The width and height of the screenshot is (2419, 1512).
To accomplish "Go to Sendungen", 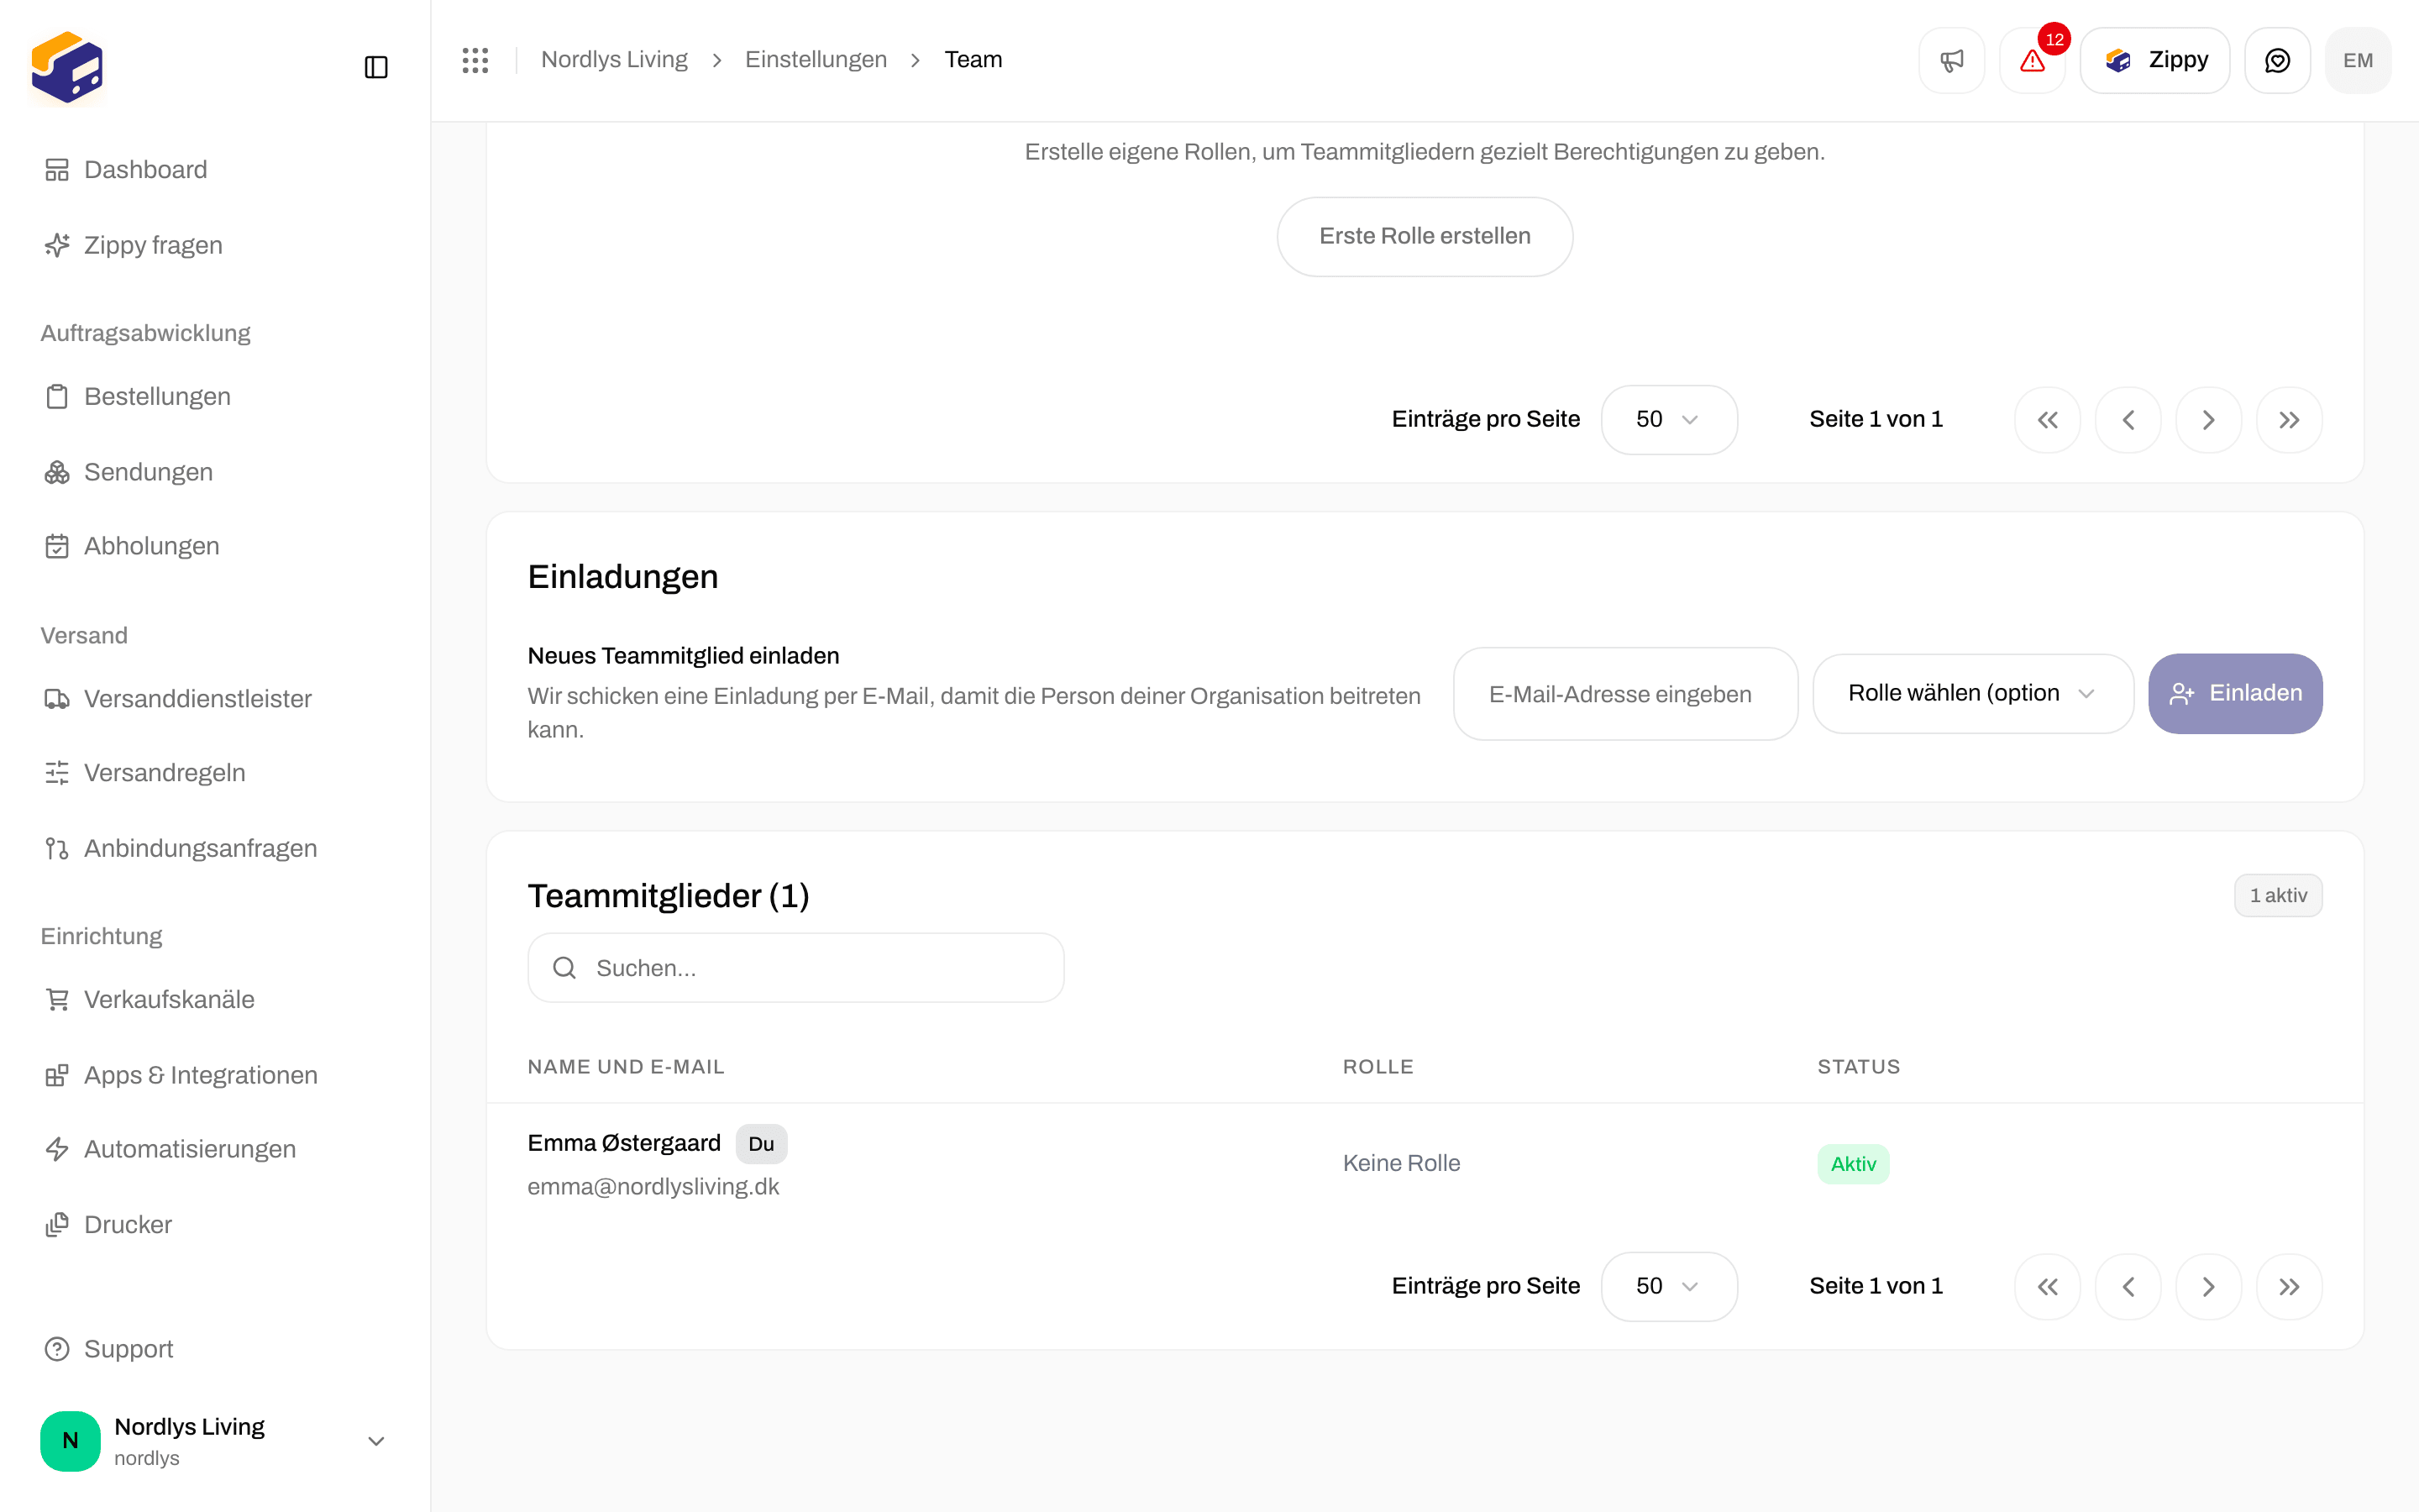I will (215, 472).
